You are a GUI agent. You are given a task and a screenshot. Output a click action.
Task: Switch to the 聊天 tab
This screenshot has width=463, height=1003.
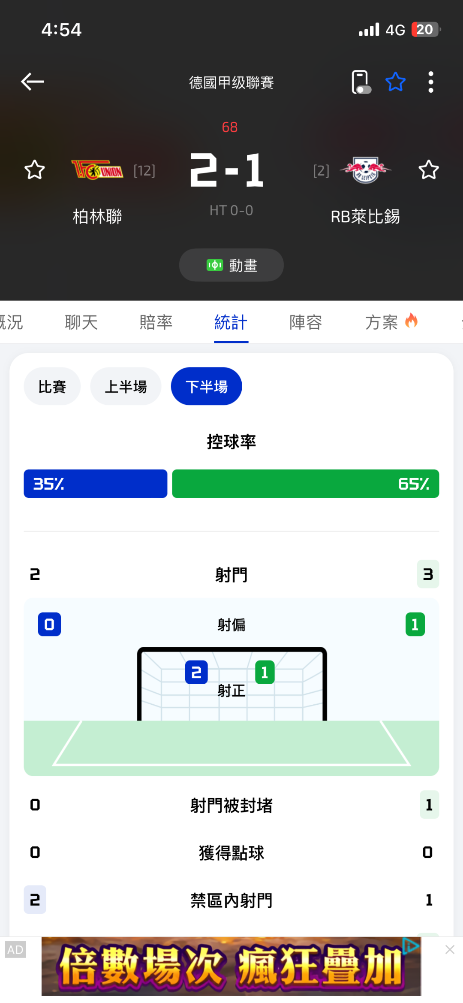[x=81, y=322]
